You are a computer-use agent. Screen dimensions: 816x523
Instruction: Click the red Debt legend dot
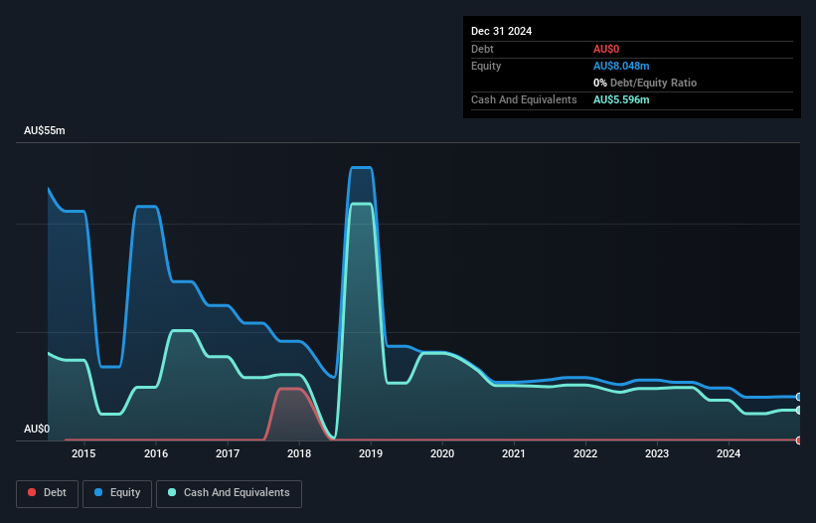click(x=32, y=492)
